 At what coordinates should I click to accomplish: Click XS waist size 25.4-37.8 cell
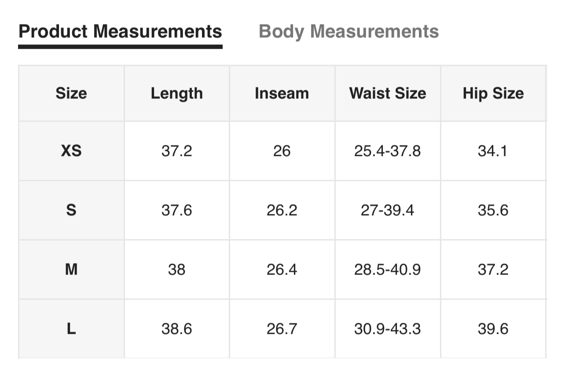pyautogui.click(x=387, y=151)
